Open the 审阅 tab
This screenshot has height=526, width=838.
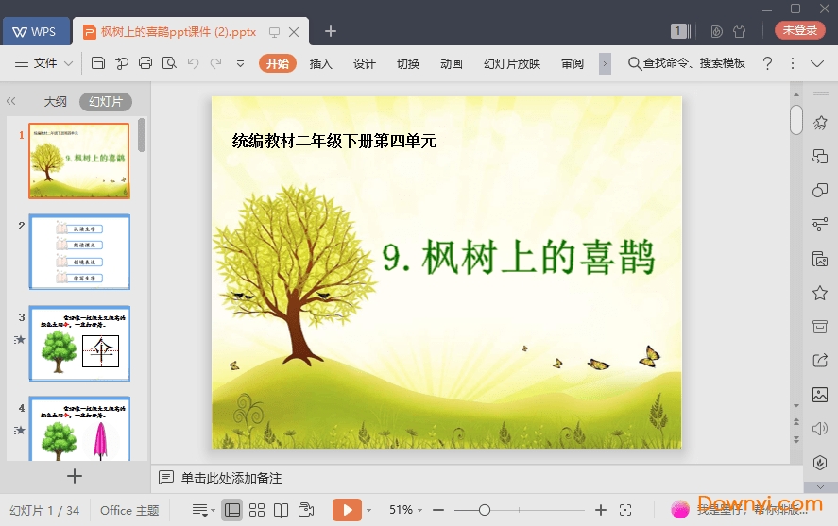[573, 63]
